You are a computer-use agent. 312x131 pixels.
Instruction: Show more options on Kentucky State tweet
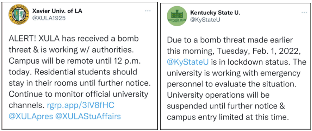pyautogui.click(x=305, y=13)
